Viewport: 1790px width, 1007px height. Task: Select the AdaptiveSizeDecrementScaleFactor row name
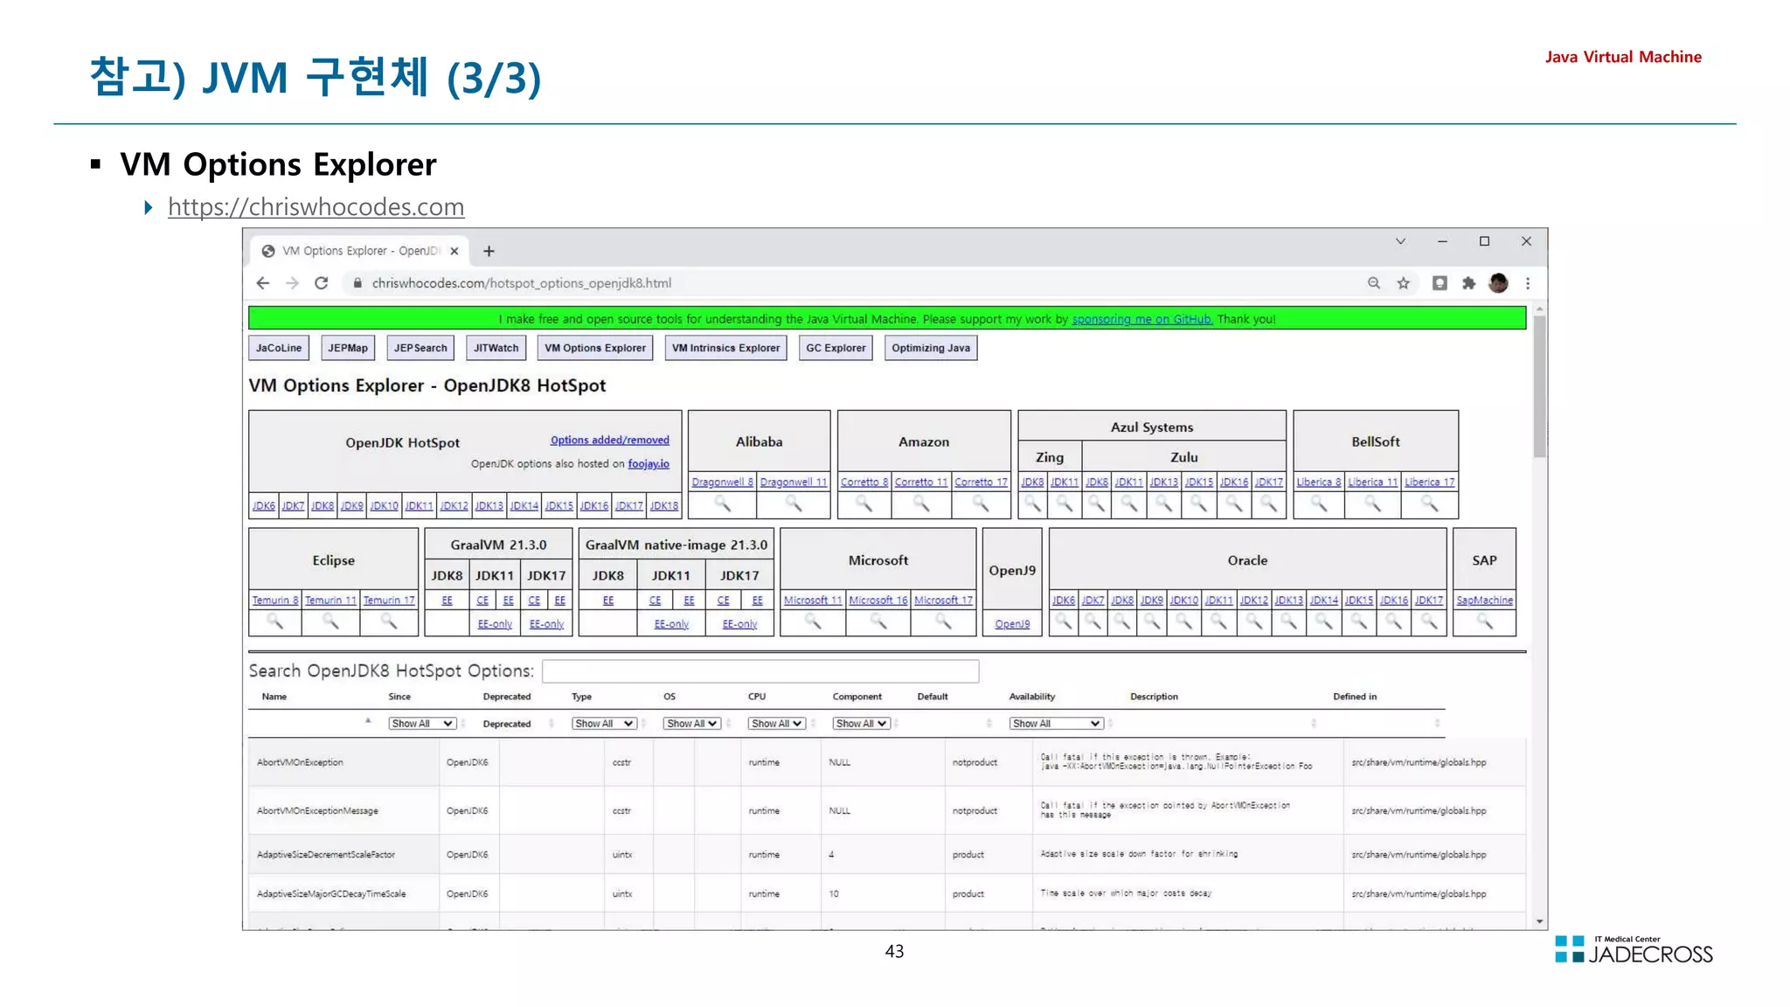326,855
